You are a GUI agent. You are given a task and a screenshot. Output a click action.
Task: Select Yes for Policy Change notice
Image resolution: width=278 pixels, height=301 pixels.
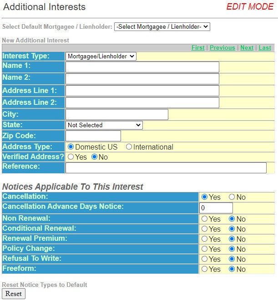point(205,249)
